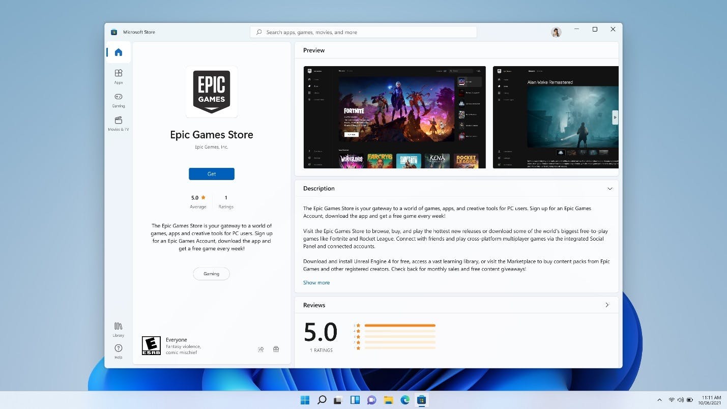Share the Epic Games Store app
This screenshot has width=727, height=409.
(x=261, y=349)
